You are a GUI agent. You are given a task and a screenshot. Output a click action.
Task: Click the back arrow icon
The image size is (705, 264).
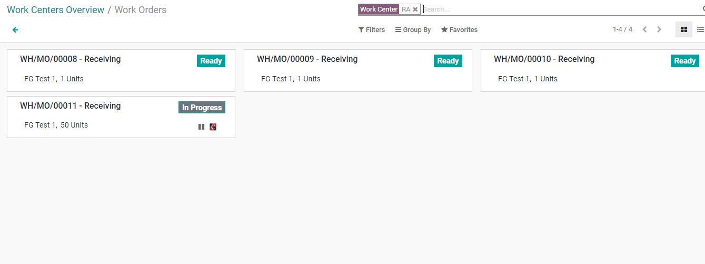tap(15, 30)
